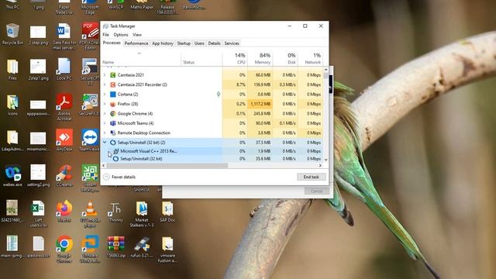496x279 pixels.
Task: Open the SAP Doc folder icon
Action: pyautogui.click(x=167, y=208)
